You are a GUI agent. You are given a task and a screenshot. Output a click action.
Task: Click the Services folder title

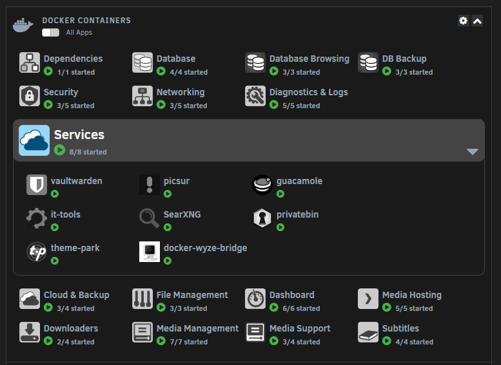79,135
